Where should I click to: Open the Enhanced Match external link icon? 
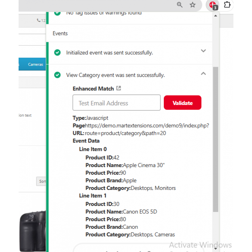pos(119,88)
